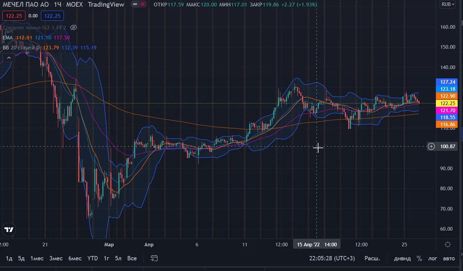Click the 150.00 price axis label

click(x=447, y=47)
